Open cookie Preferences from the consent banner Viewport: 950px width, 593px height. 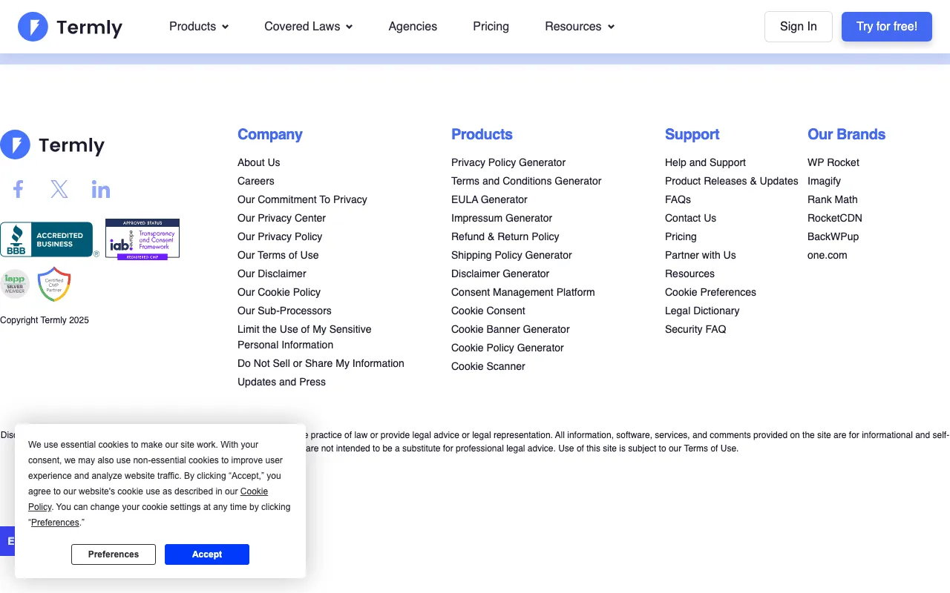[x=113, y=554]
